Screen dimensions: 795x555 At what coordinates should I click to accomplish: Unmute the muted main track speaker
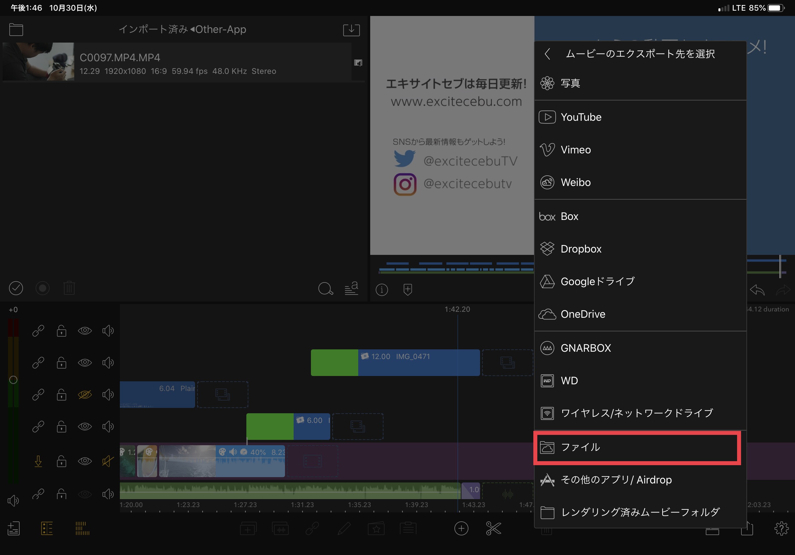(x=108, y=461)
